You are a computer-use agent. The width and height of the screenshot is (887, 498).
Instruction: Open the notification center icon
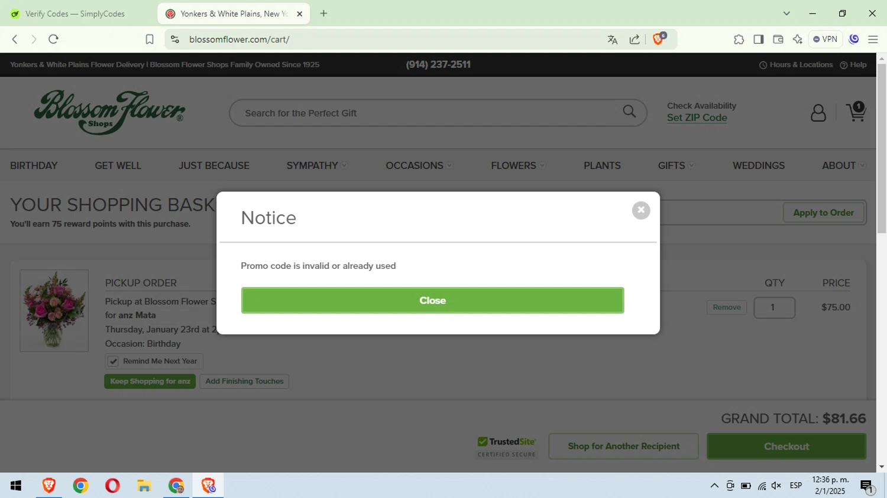click(867, 486)
